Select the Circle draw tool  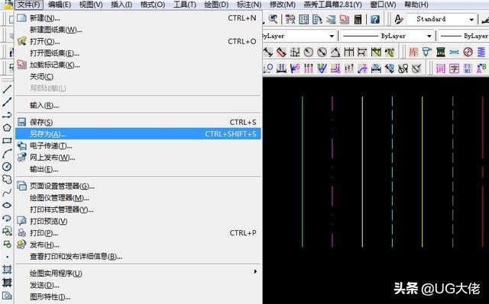click(x=7, y=167)
